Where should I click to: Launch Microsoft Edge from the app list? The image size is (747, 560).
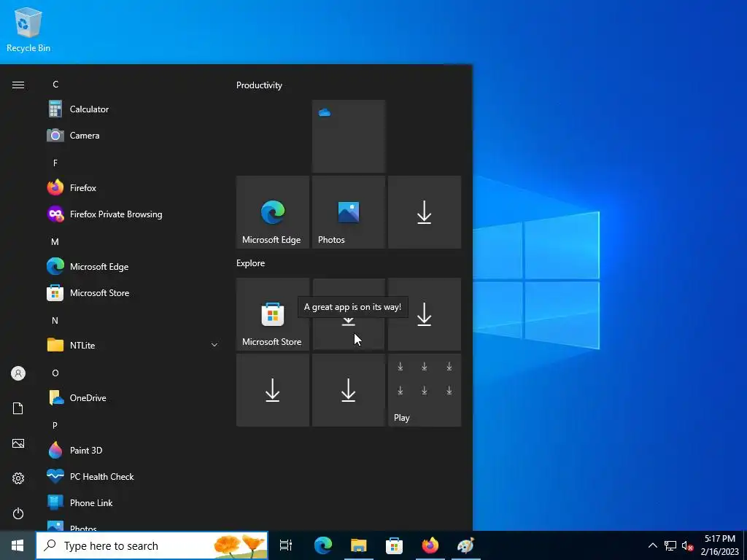pos(133,267)
